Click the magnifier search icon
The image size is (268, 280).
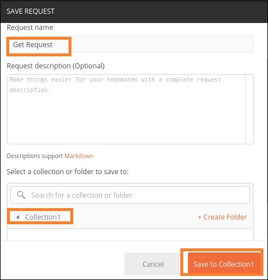pos(21,195)
